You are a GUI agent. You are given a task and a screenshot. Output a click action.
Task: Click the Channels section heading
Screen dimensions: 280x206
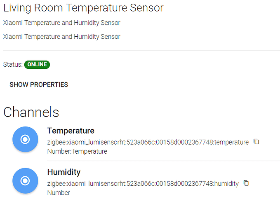pos(31,112)
